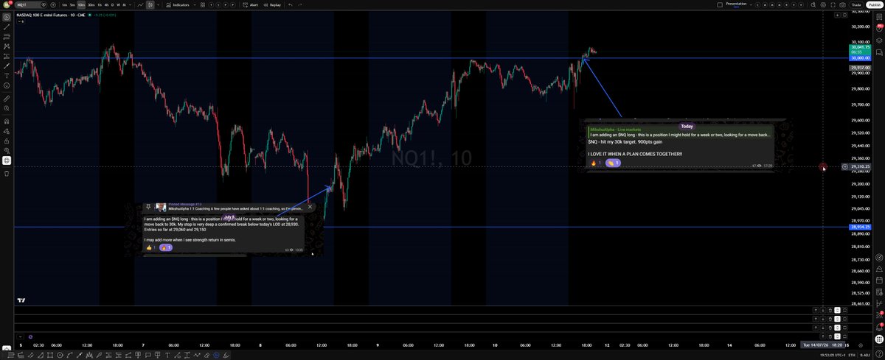
Task: Expand the chart style dropdown arrow
Action: pos(159,4)
